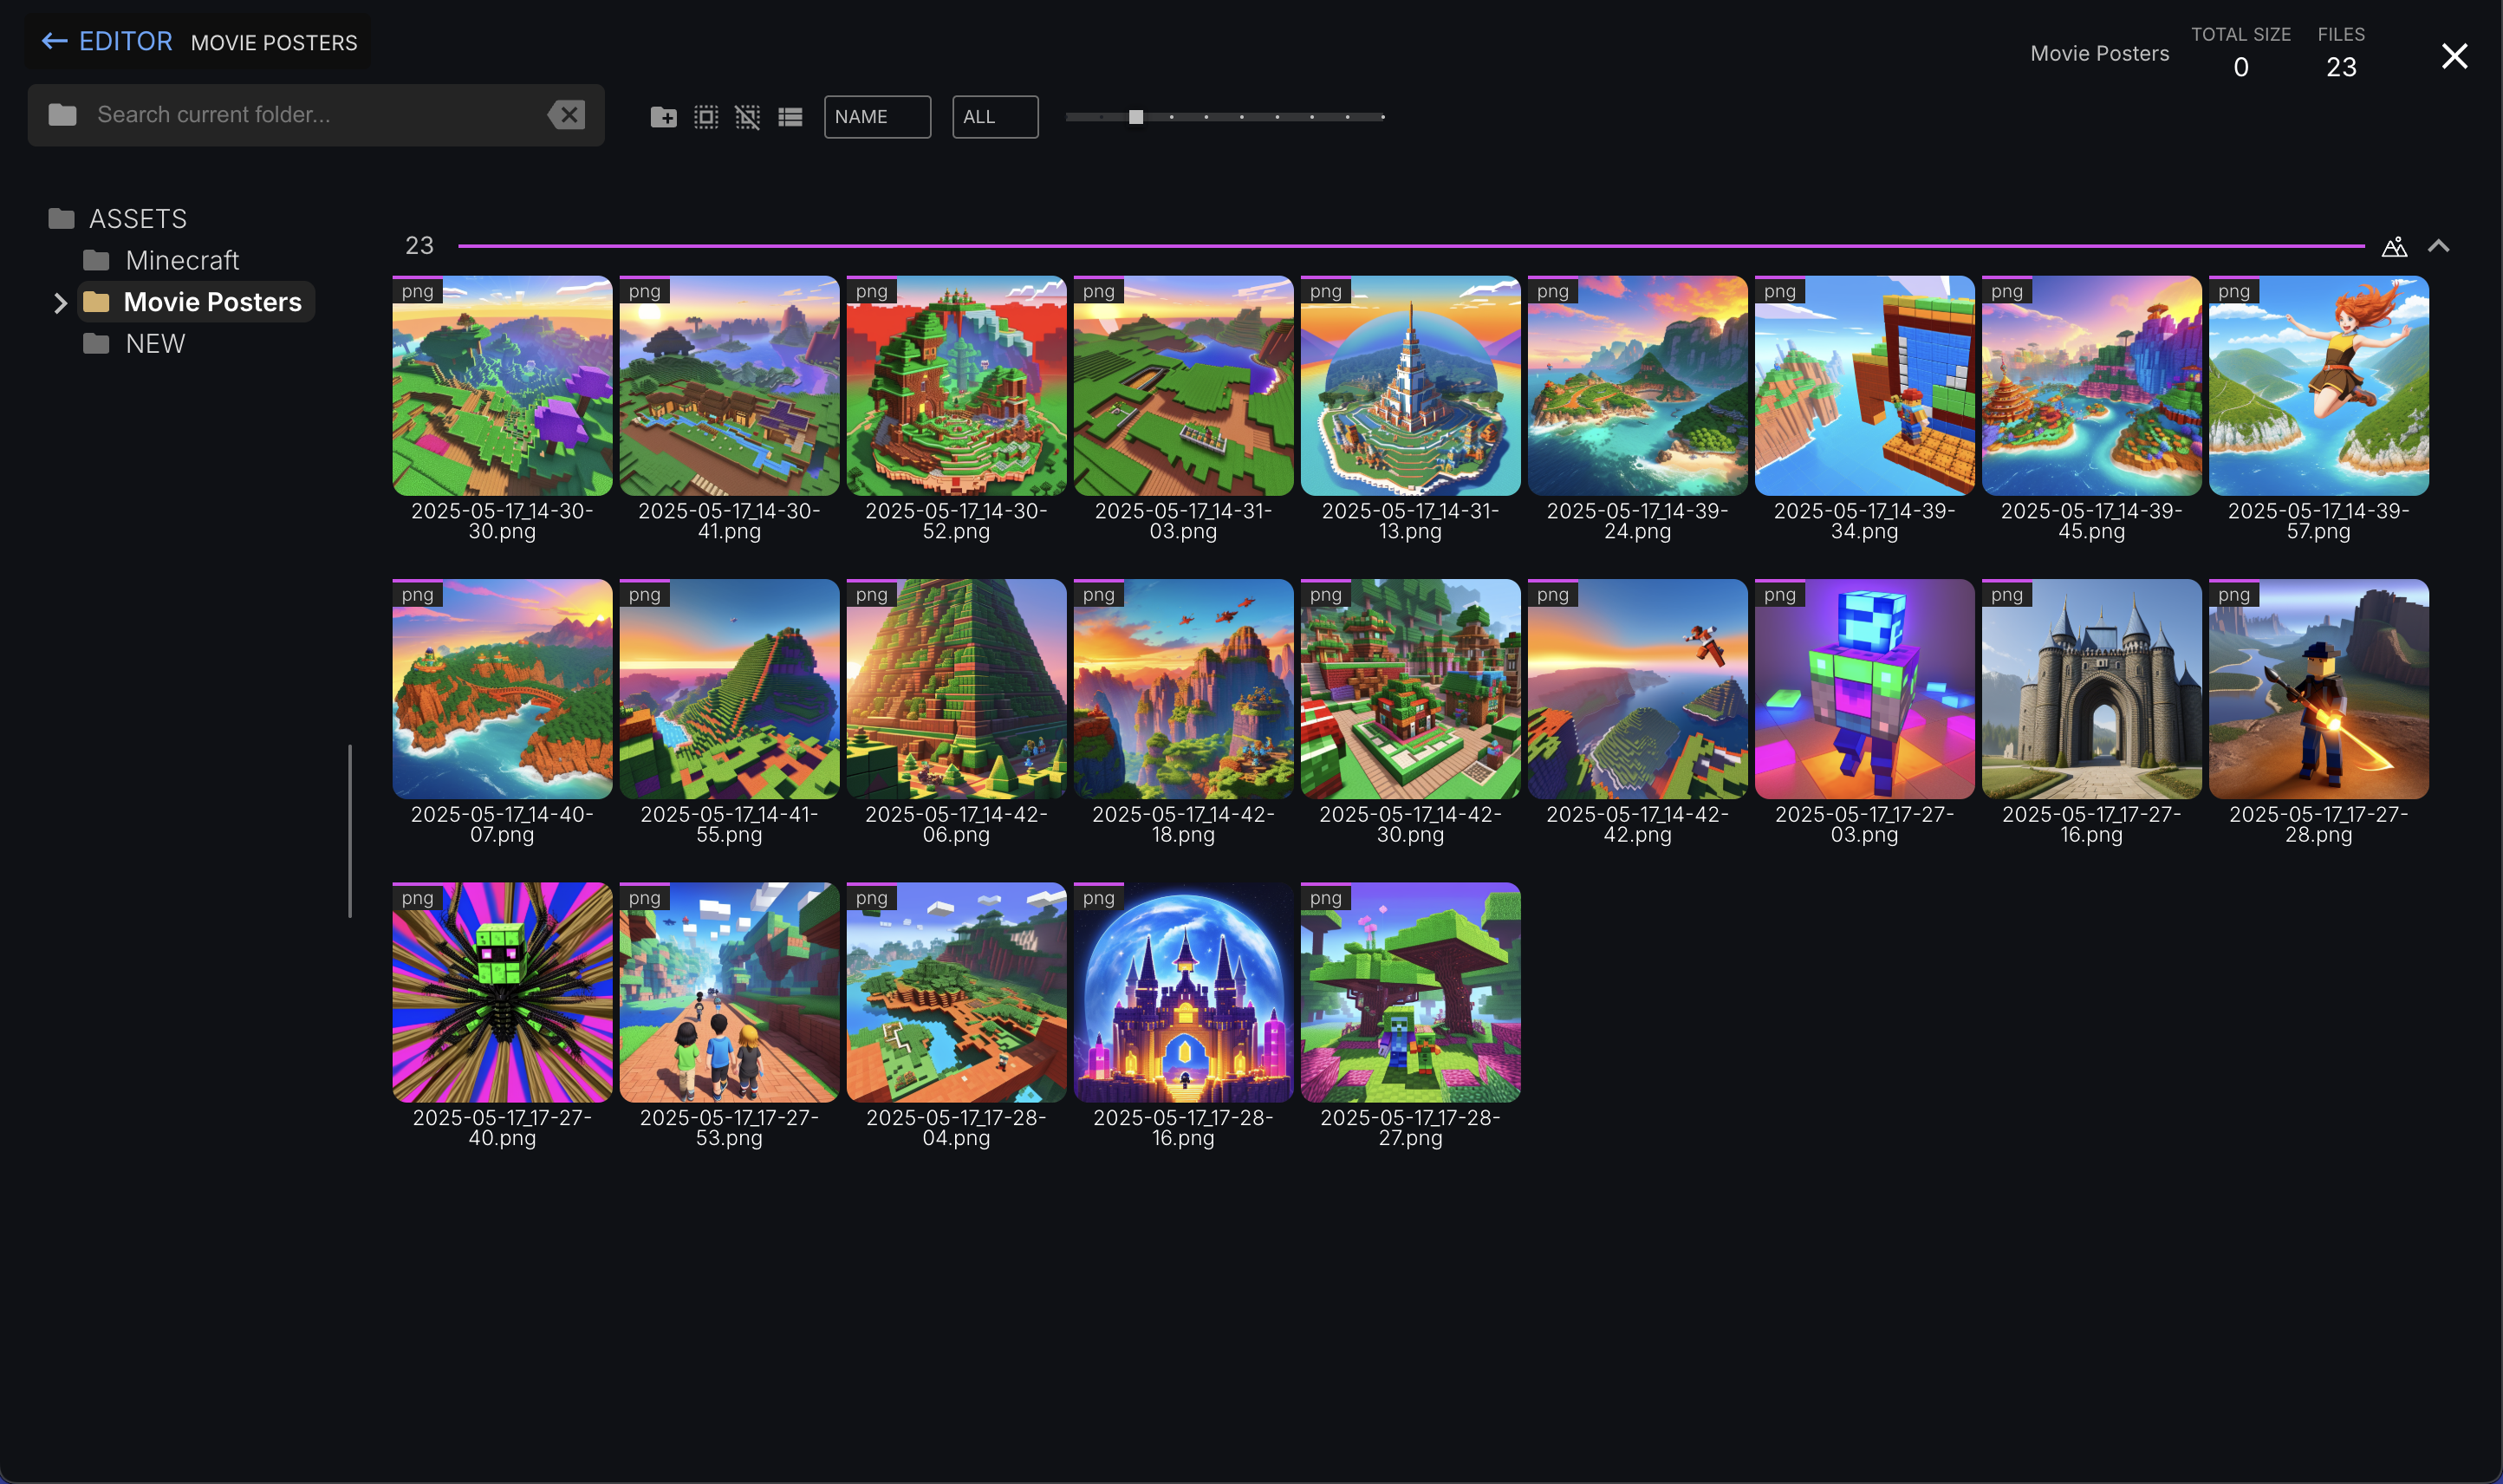Screen dimensions: 2503x1484
Task: Click the FILES count value 23
Action: (2341, 67)
